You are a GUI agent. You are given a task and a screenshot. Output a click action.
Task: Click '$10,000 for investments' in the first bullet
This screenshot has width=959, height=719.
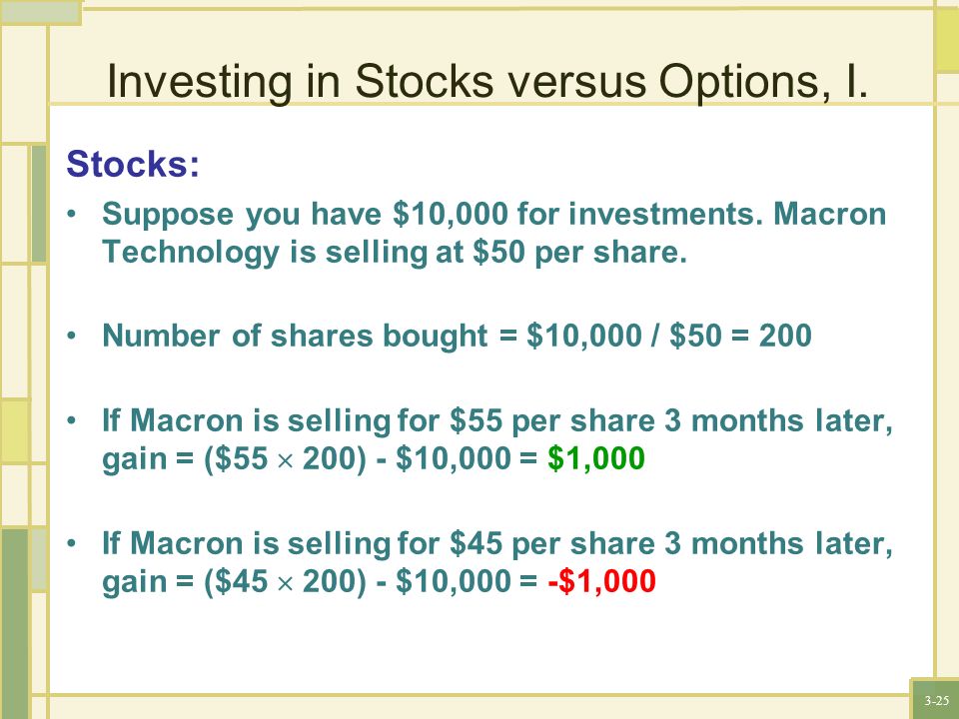[577, 214]
